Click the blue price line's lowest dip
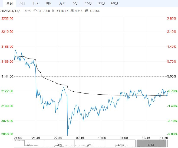This screenshot has height=148, width=178. tap(67, 135)
